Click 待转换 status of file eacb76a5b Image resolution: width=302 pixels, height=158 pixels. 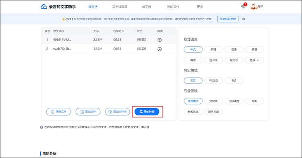coord(142,49)
